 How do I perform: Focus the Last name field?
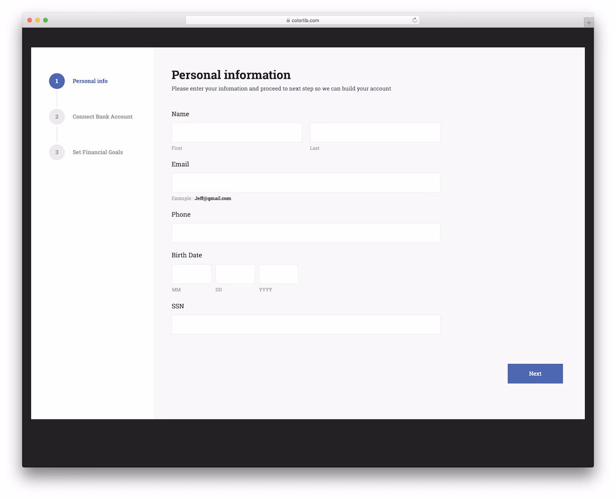click(x=375, y=132)
